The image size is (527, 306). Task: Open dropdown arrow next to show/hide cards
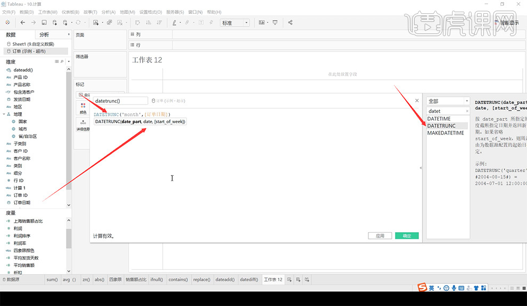268,22
